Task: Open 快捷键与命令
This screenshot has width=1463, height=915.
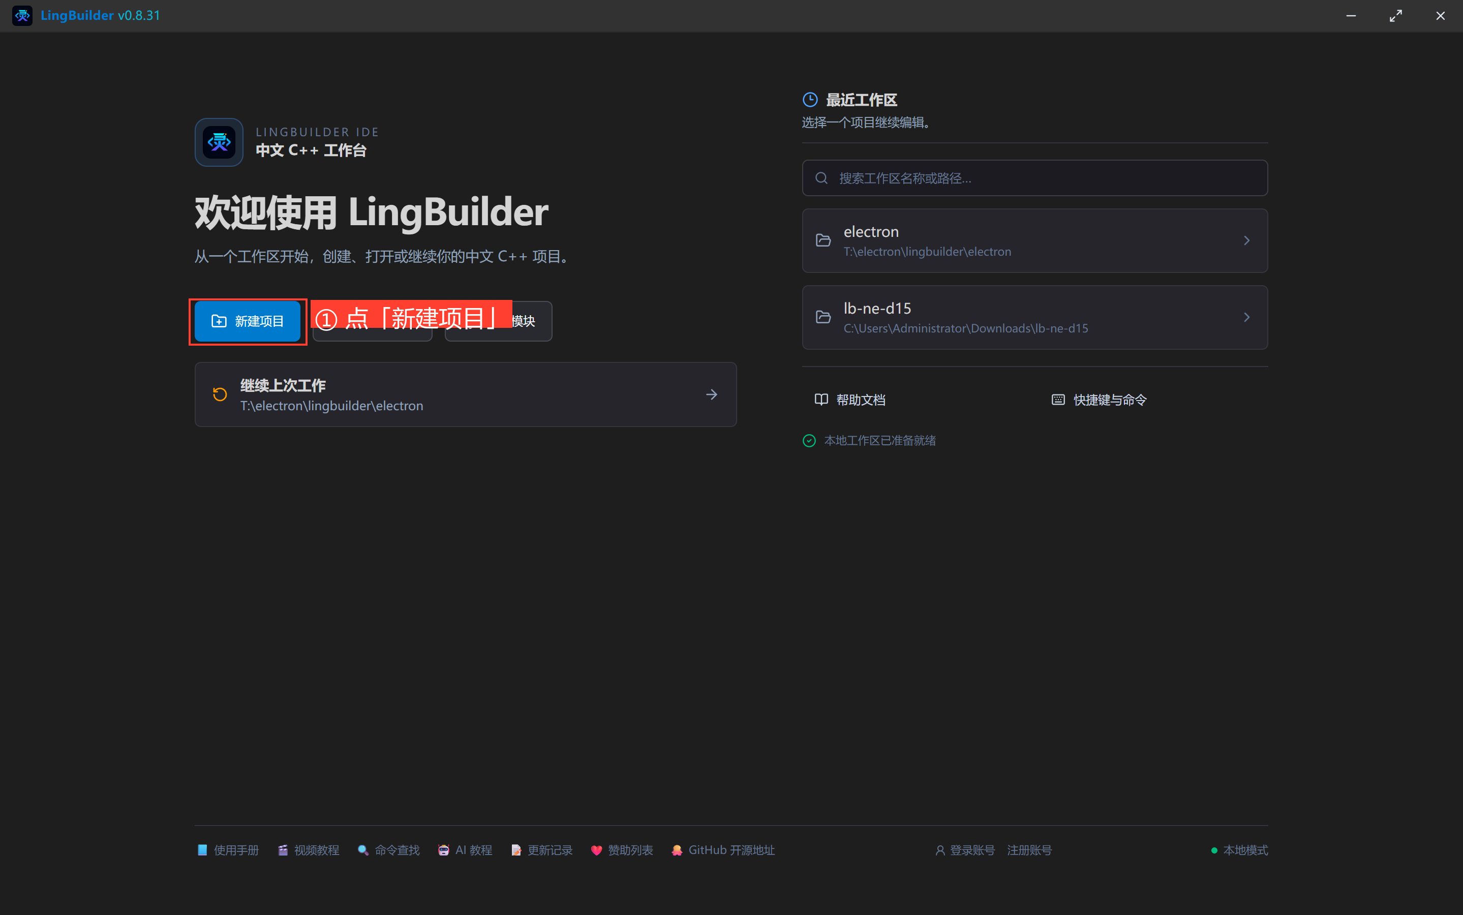Action: [x=1099, y=400]
